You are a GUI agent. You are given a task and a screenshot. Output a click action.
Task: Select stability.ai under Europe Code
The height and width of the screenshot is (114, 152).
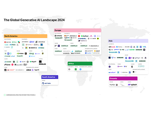point(58,51)
